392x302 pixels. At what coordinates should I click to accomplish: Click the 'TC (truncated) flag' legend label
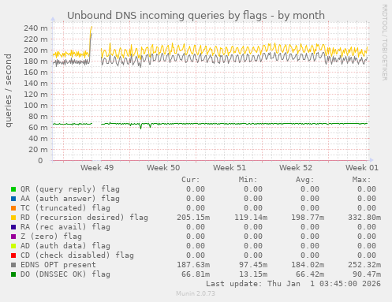pos(65,208)
